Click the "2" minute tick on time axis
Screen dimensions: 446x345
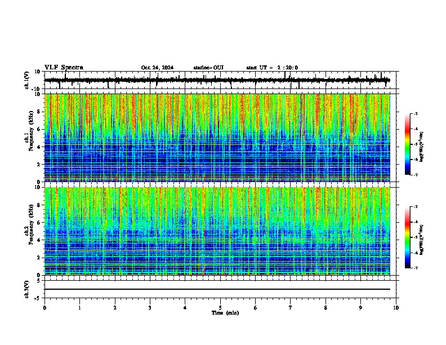[x=115, y=308]
